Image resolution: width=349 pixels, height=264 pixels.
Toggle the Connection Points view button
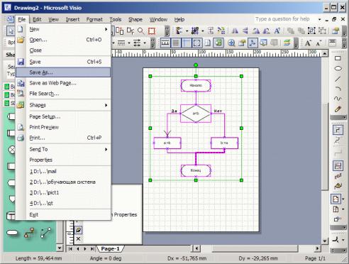[x=197, y=43]
